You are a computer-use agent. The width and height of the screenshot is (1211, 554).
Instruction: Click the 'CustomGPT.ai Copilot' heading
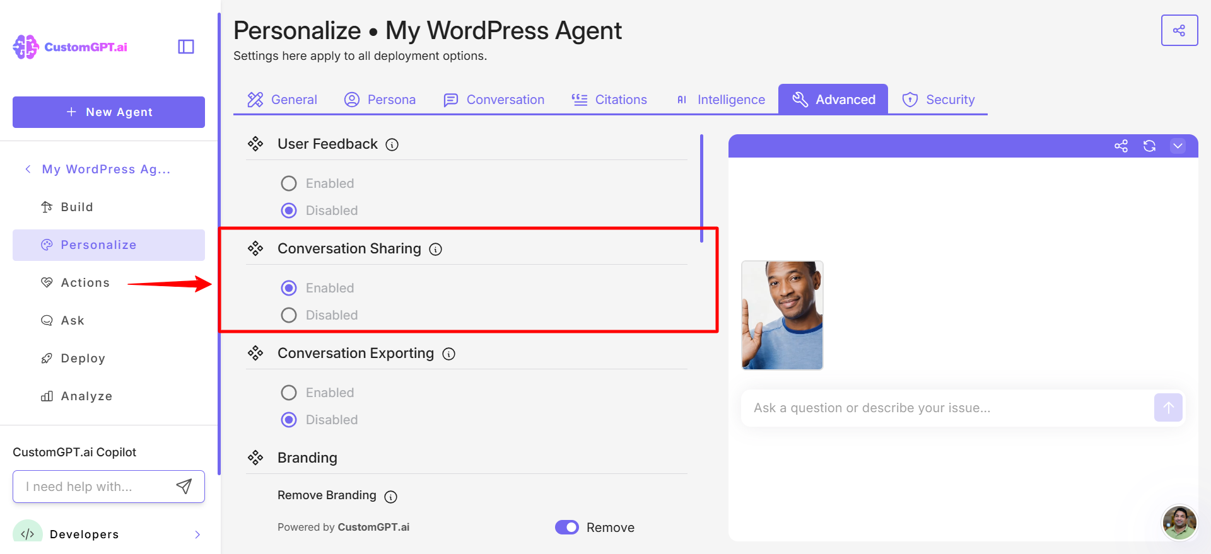point(74,452)
